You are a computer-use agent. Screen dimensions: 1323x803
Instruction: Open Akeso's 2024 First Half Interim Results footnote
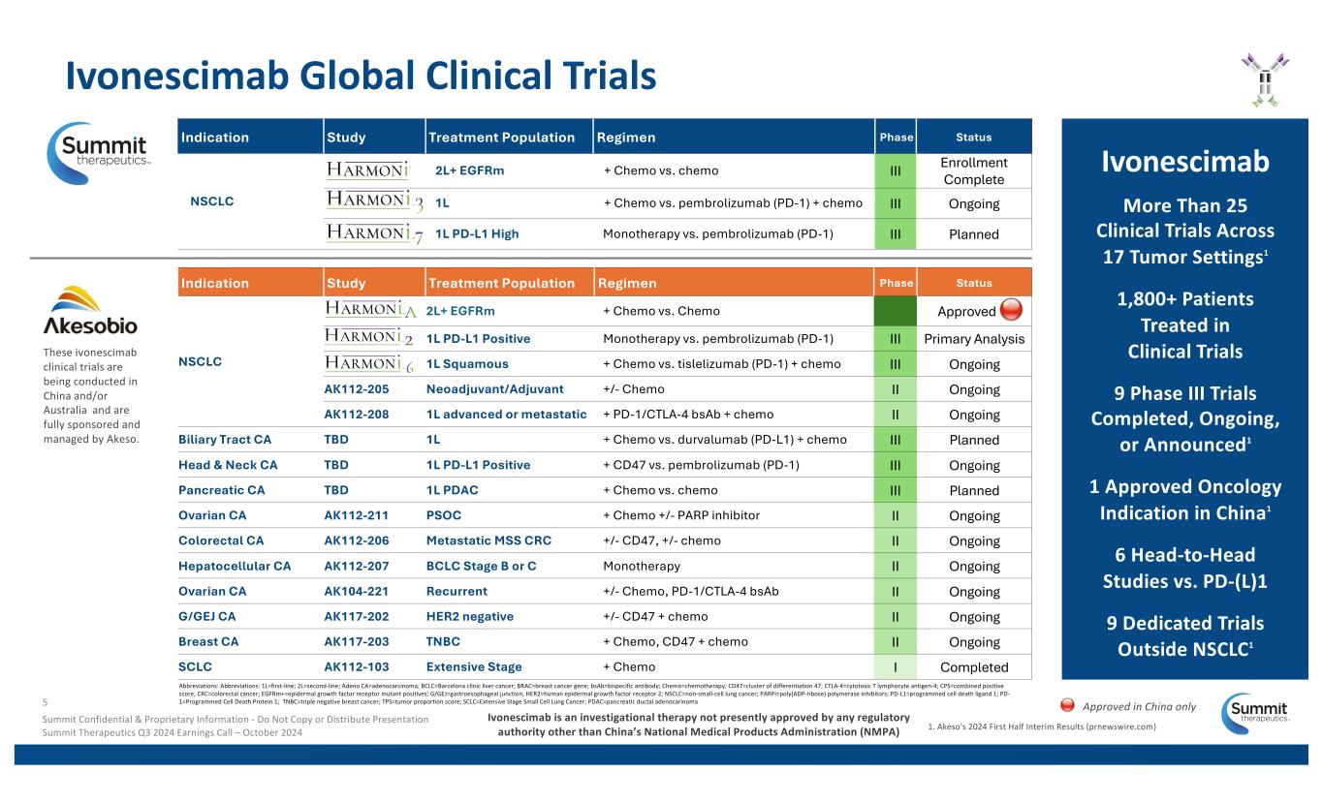pos(1042,726)
